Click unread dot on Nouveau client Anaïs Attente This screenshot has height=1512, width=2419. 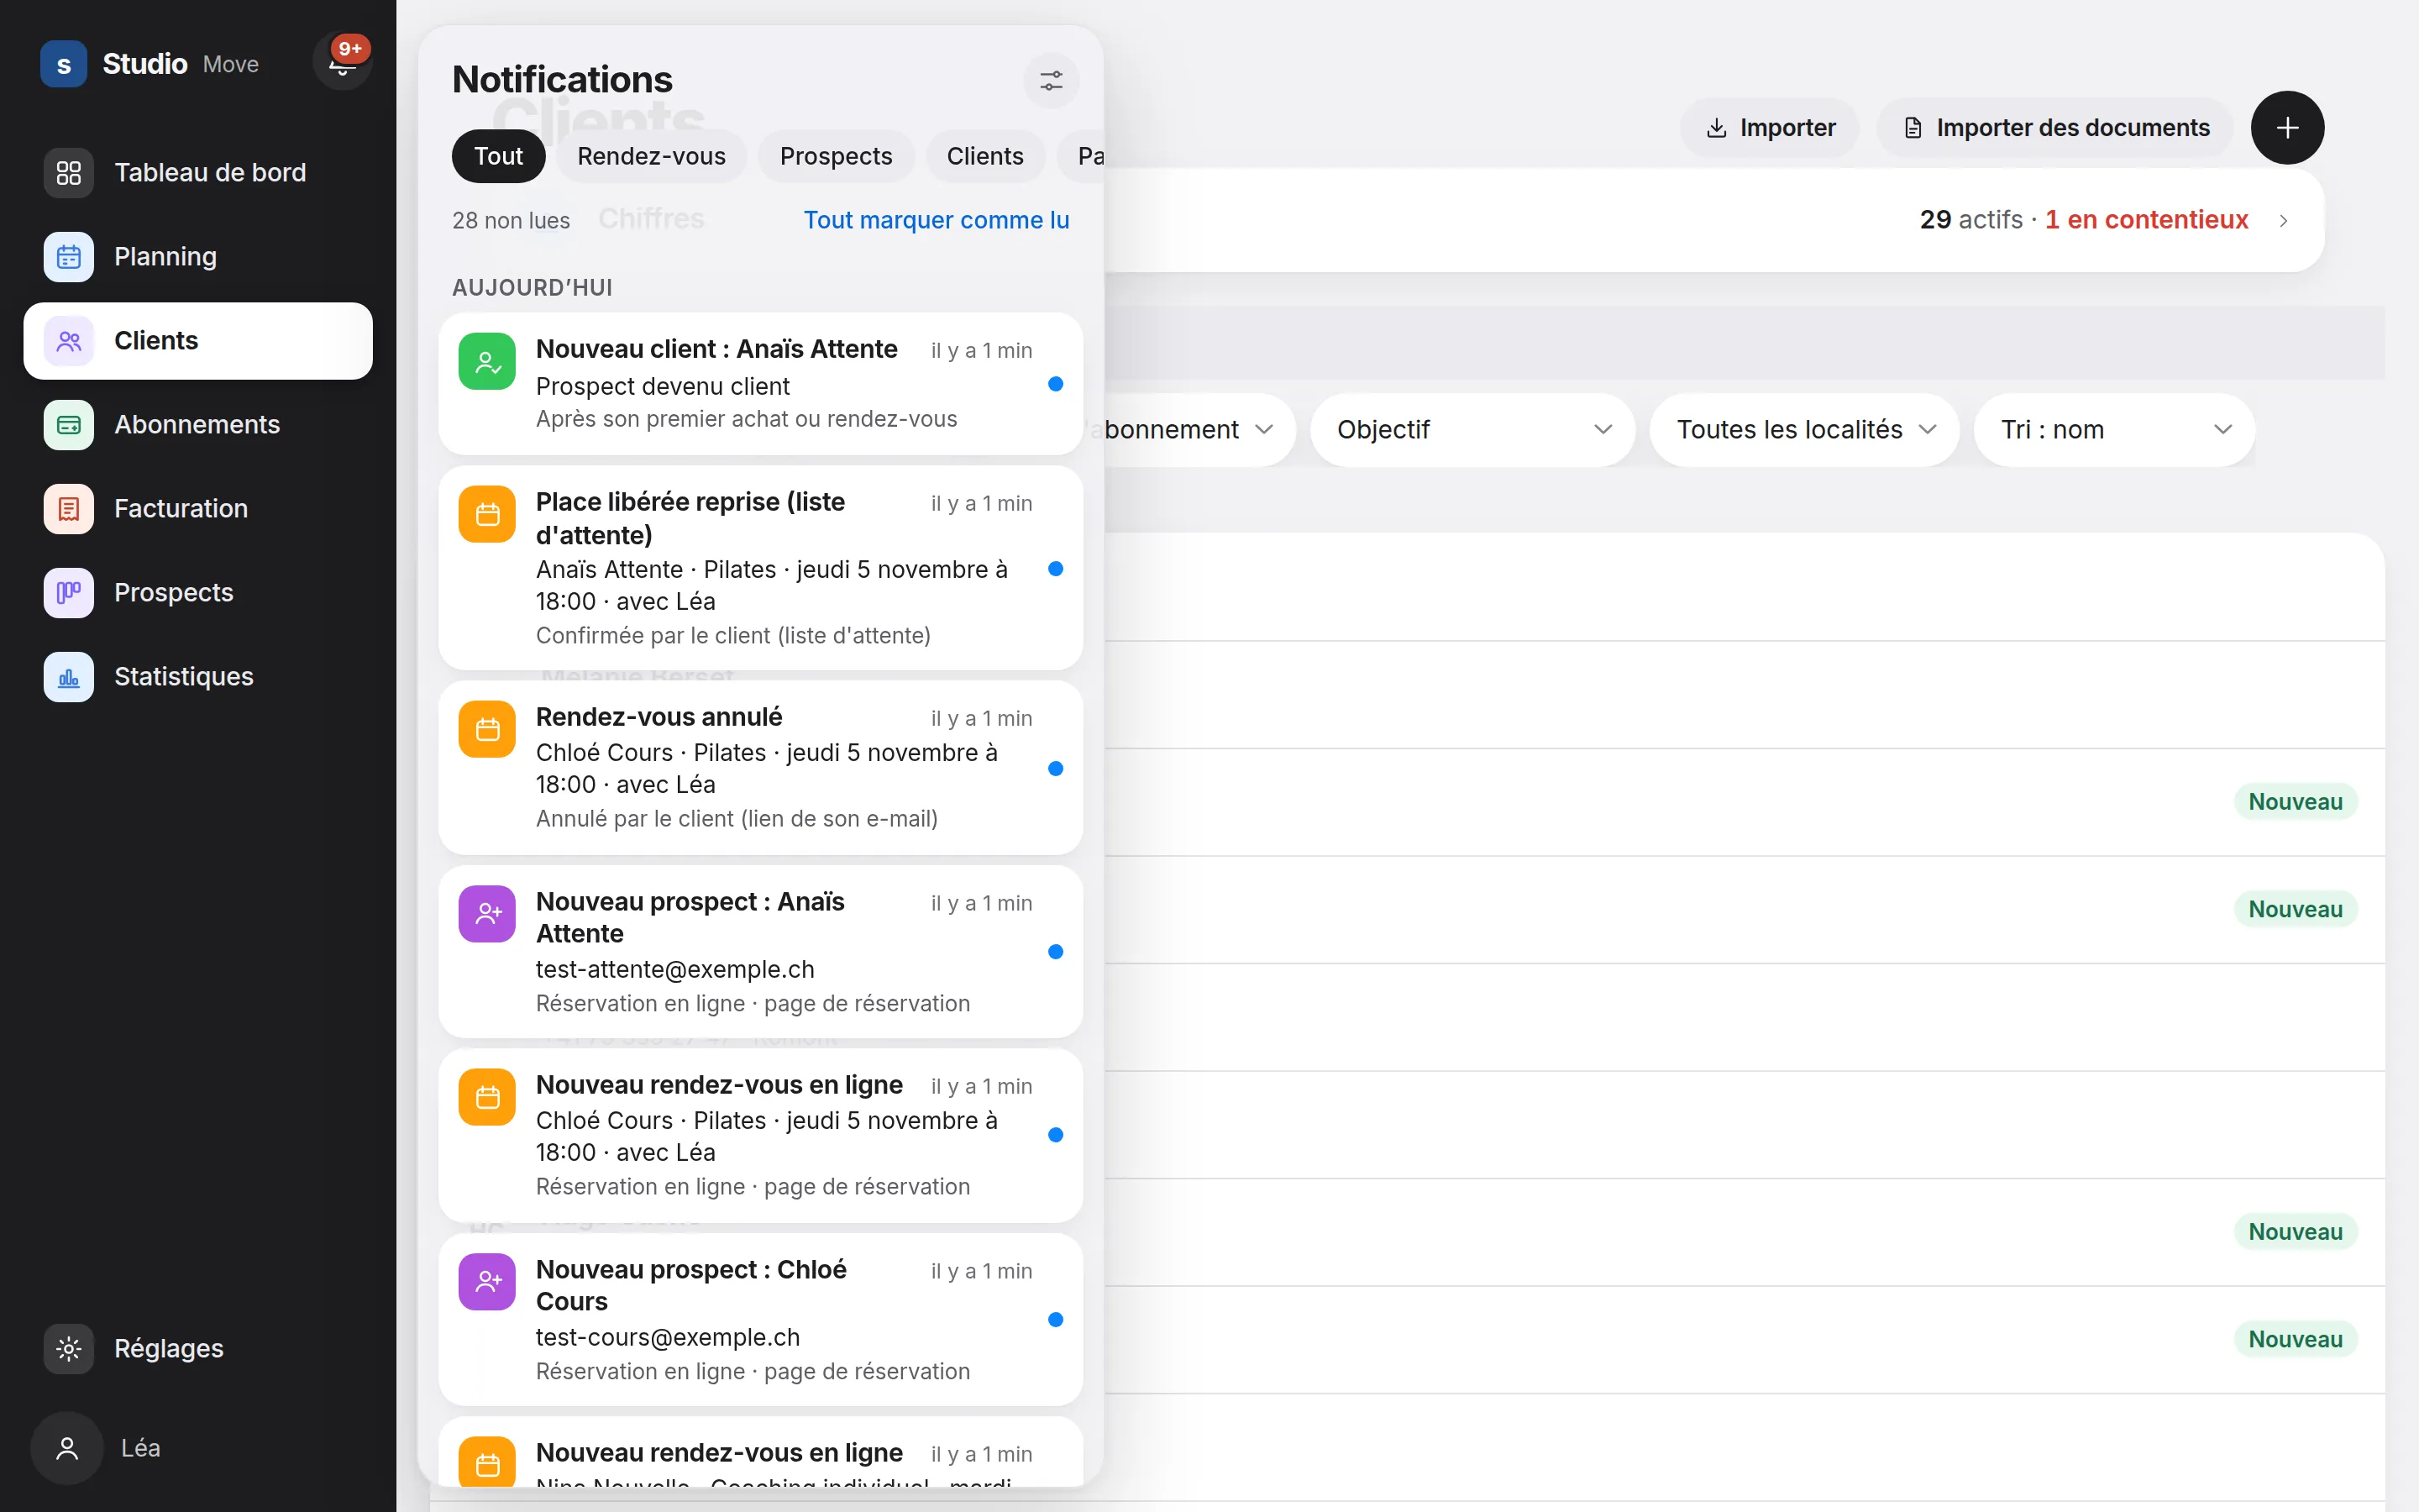1056,384
